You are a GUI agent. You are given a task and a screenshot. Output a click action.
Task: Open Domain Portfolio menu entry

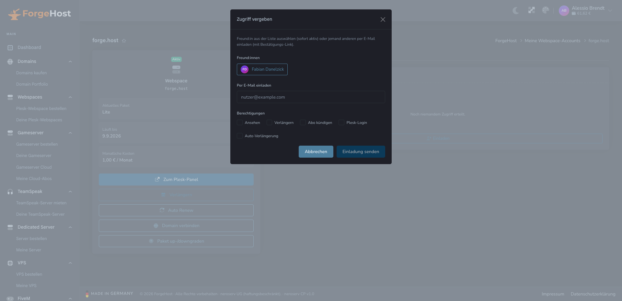point(32,84)
